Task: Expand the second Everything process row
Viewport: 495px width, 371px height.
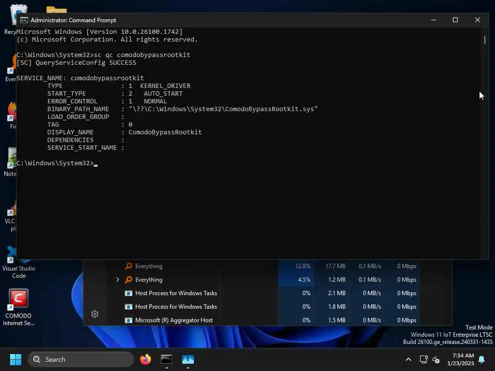Action: click(x=117, y=280)
